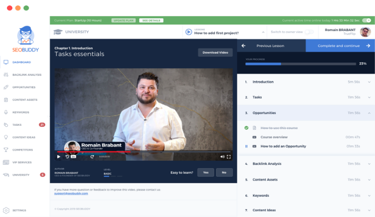Screen dimensions: 375x217
Task: Click the Tasks tag icon
Action: 6,125
